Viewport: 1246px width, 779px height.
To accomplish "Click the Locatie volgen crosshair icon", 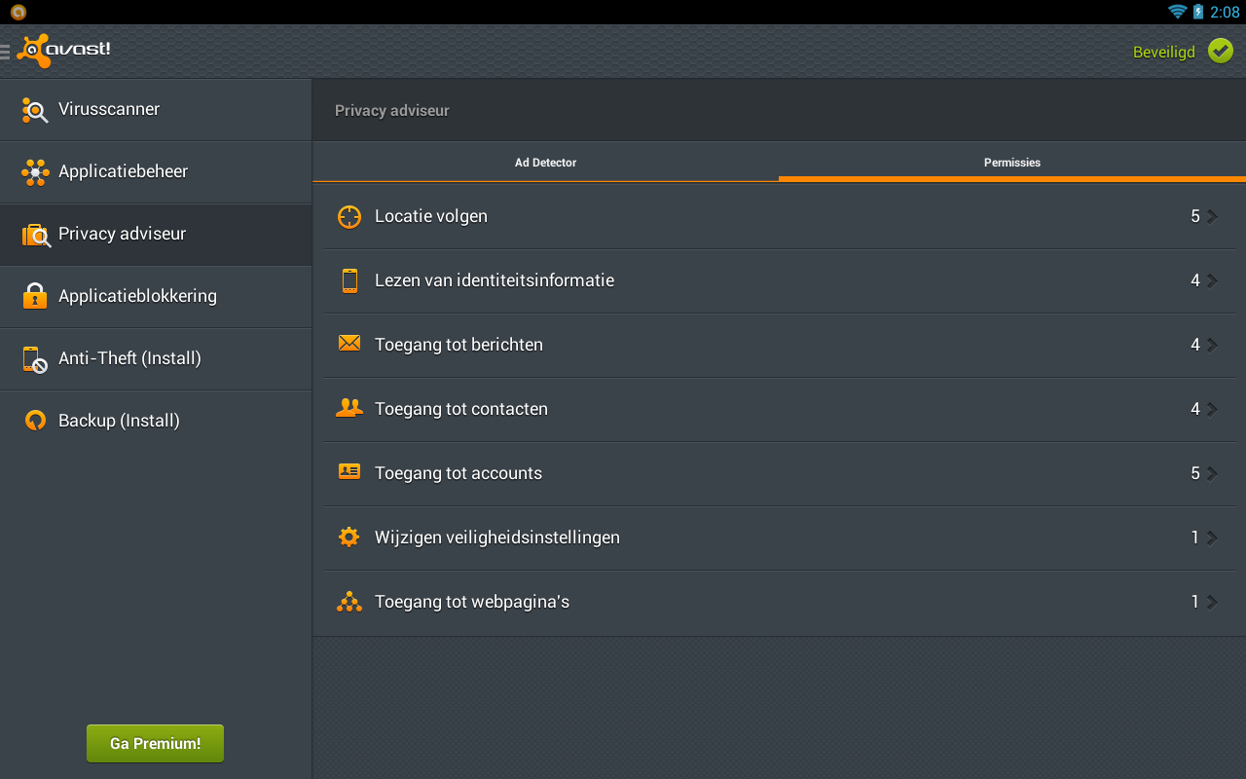I will 349,216.
